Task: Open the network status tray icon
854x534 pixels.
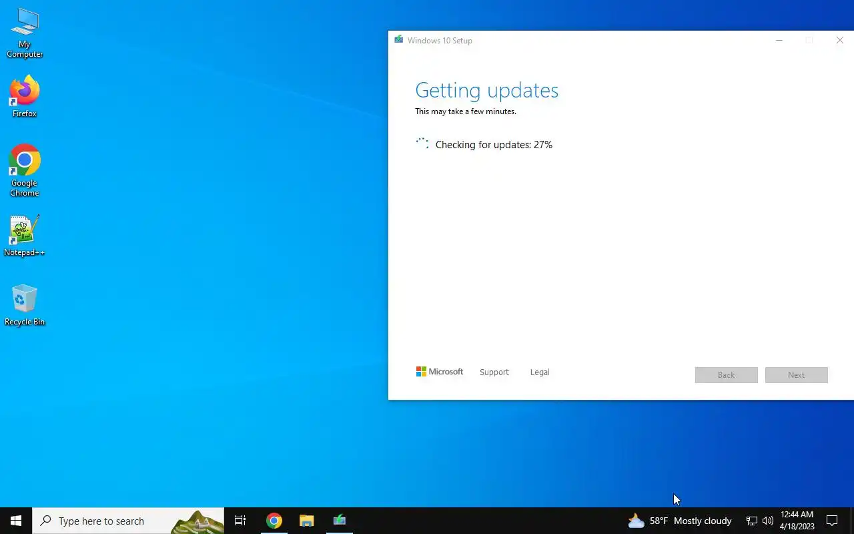Action: tap(751, 521)
